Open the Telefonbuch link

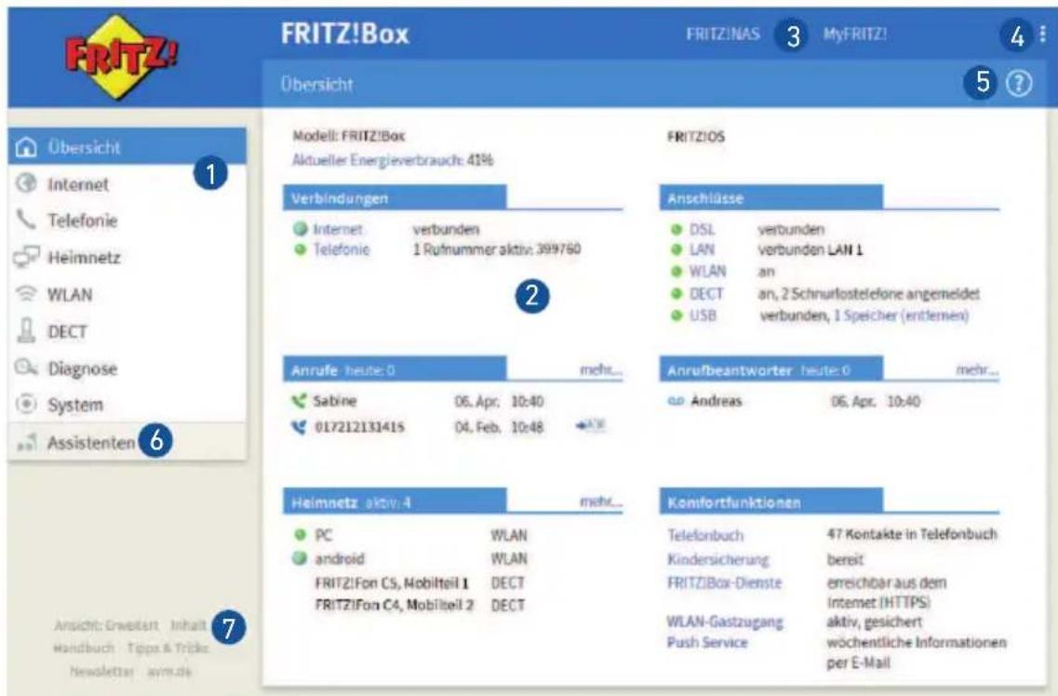pyautogui.click(x=705, y=535)
